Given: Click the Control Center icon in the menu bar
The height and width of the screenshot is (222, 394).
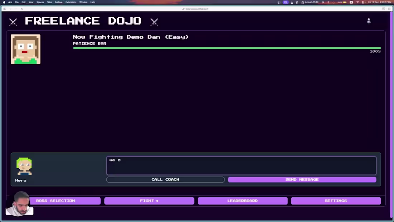Looking at the screenshot, I should point(363,2).
